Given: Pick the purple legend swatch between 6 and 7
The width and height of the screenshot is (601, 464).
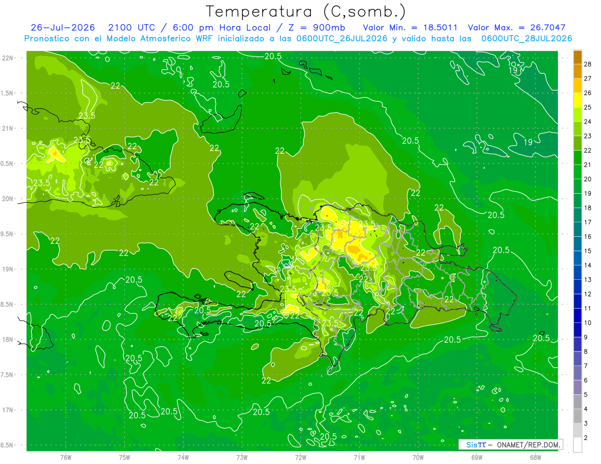Looking at the screenshot, I should tap(577, 373).
